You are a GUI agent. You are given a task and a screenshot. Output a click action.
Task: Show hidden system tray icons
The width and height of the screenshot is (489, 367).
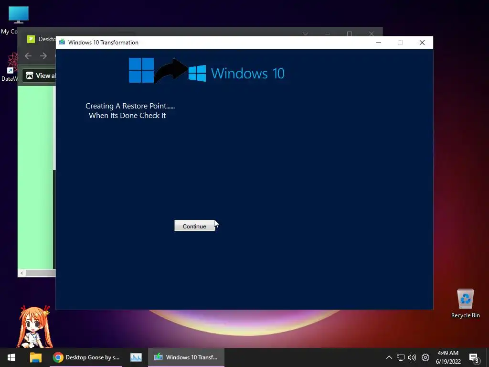tap(389, 357)
